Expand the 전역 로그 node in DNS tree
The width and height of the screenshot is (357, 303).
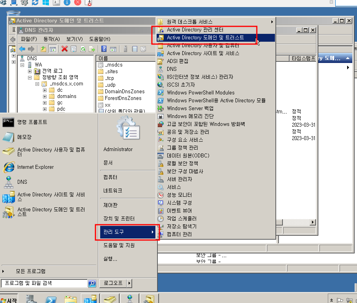[30, 71]
